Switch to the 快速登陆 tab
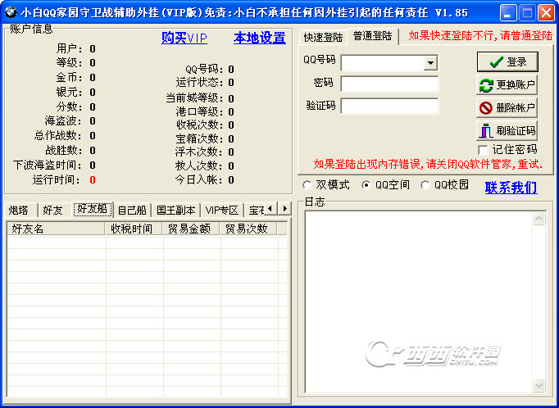This screenshot has width=559, height=408. point(323,37)
